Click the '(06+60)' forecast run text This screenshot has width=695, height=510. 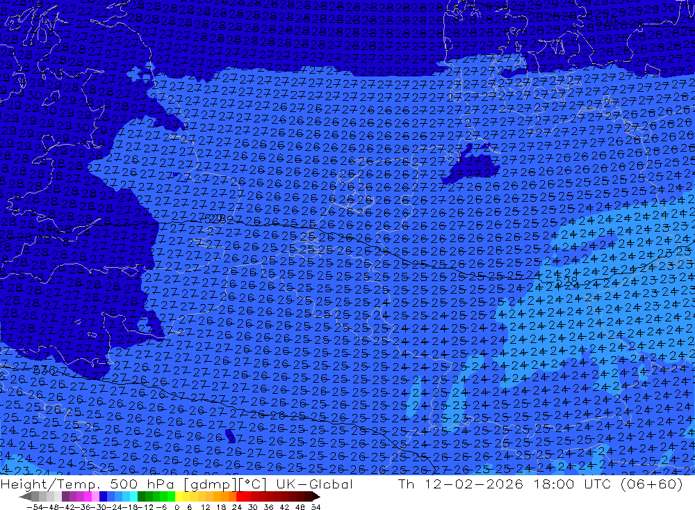coord(652,484)
